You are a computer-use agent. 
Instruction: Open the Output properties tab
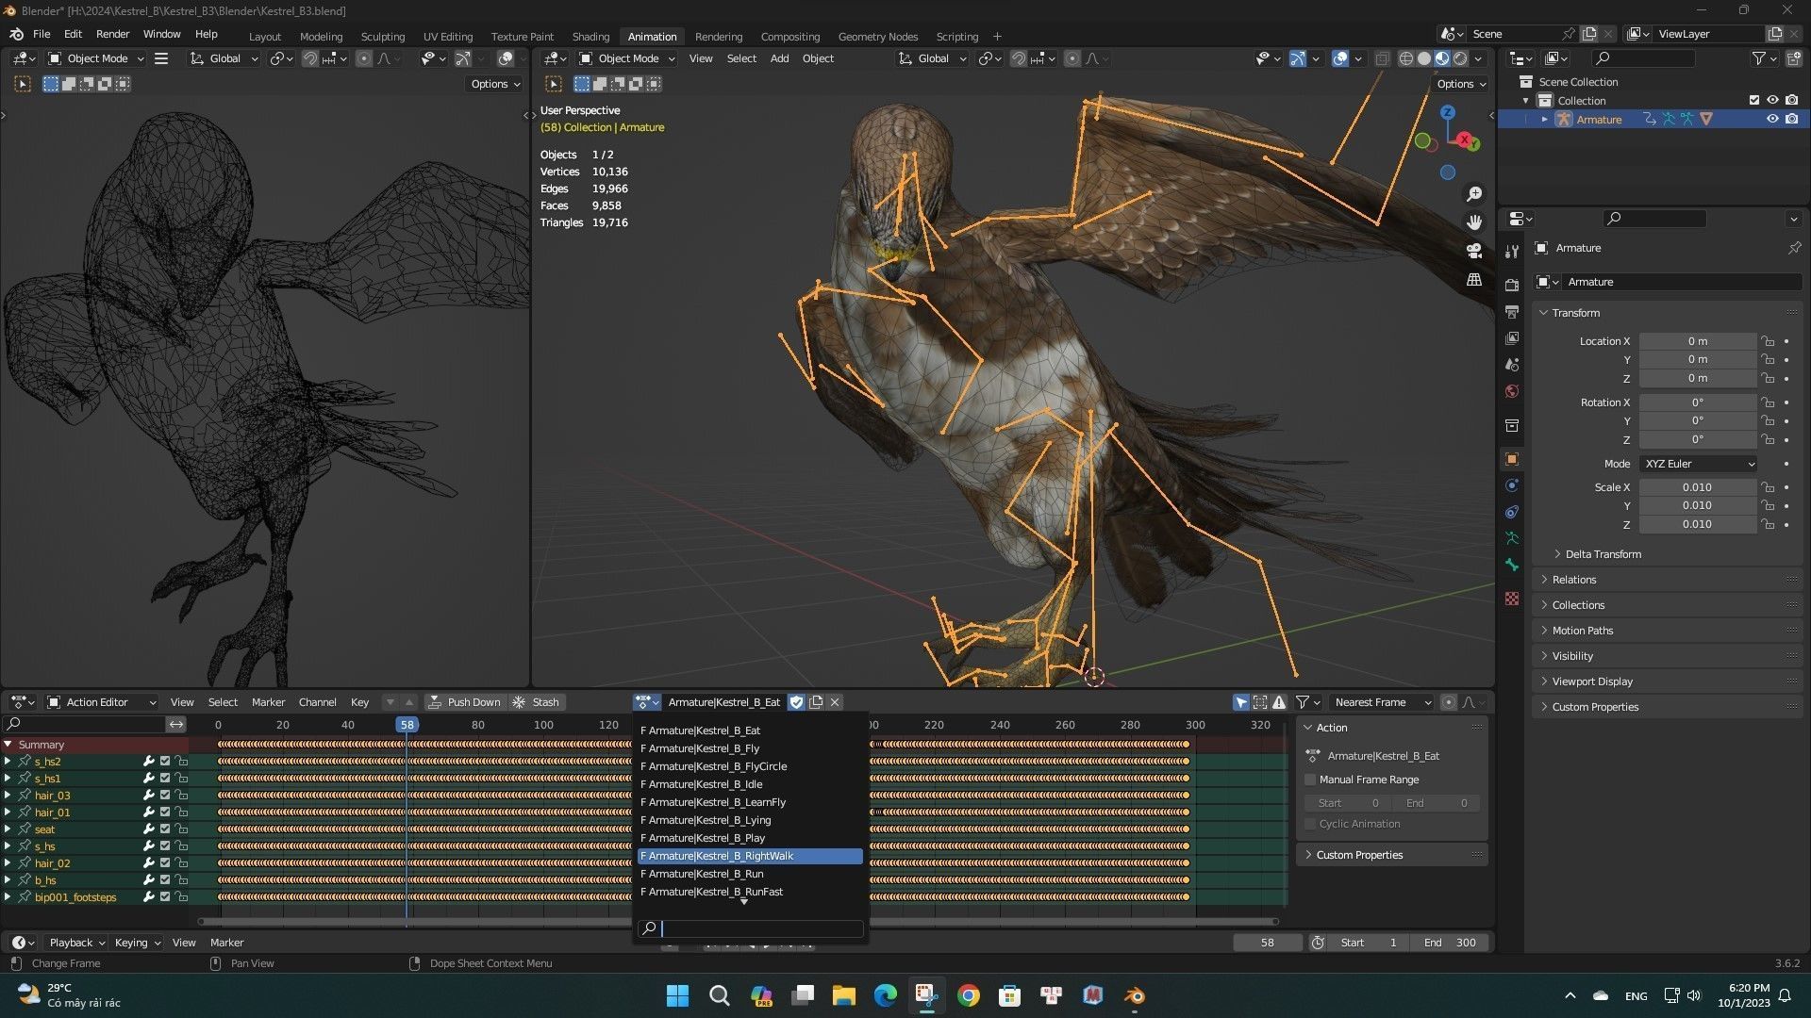(x=1512, y=312)
